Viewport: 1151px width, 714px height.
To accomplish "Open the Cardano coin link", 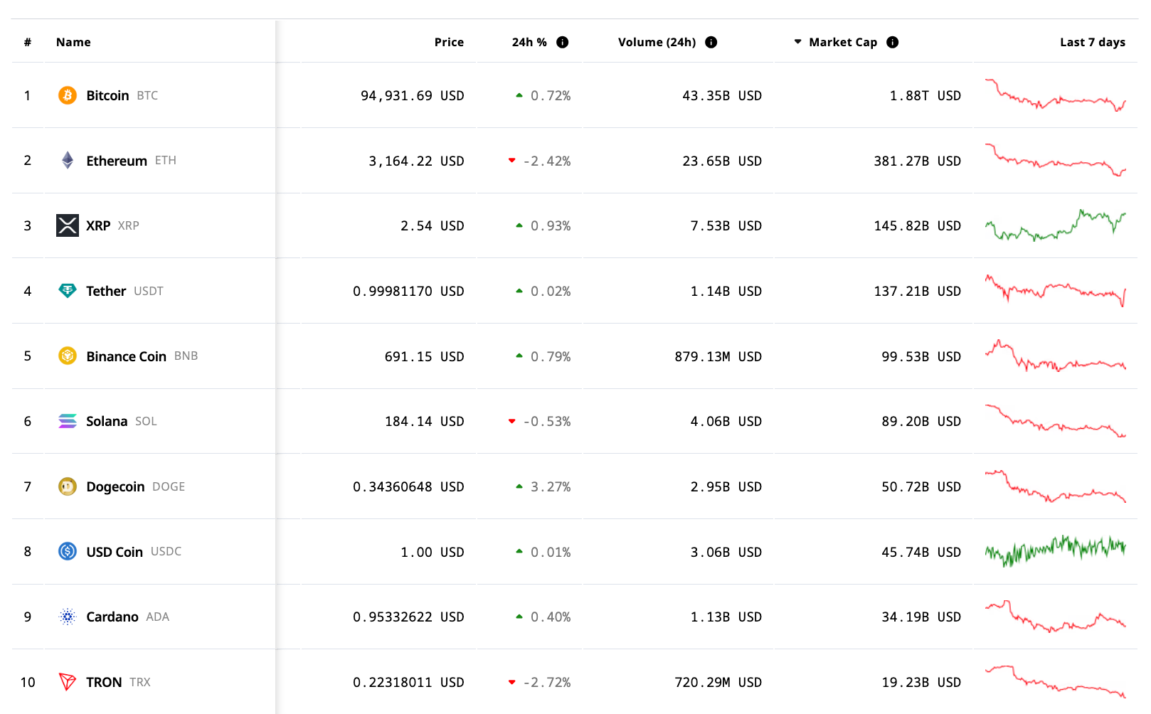I will (112, 617).
